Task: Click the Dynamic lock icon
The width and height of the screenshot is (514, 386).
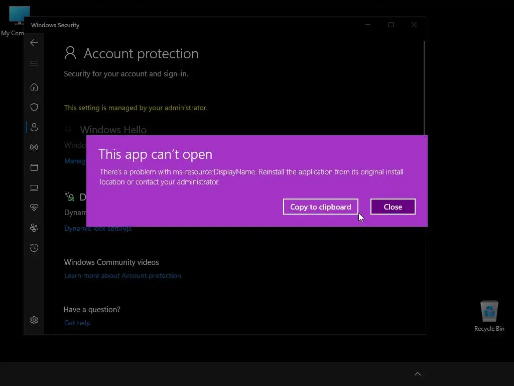Action: click(69, 197)
